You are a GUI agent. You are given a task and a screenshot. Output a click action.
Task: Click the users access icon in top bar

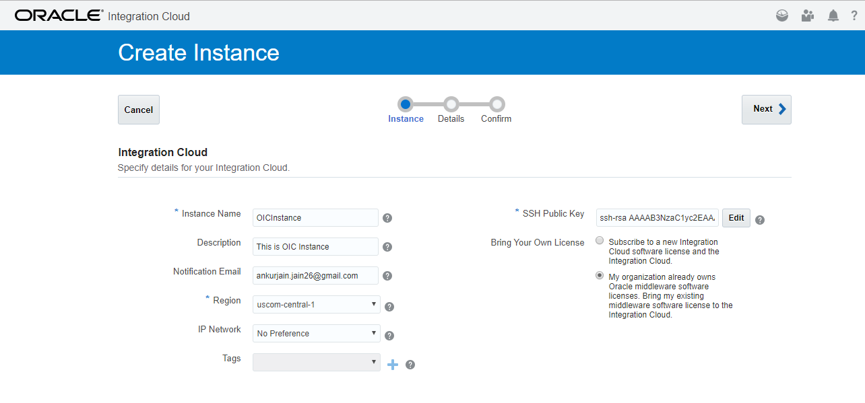point(807,15)
